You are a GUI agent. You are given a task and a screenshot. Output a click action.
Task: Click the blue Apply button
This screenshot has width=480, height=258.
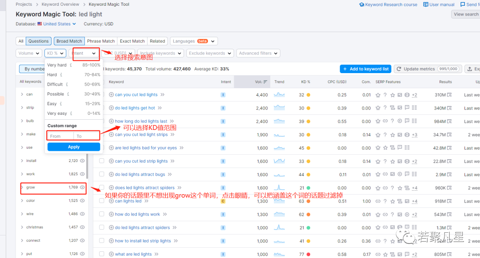point(74,147)
